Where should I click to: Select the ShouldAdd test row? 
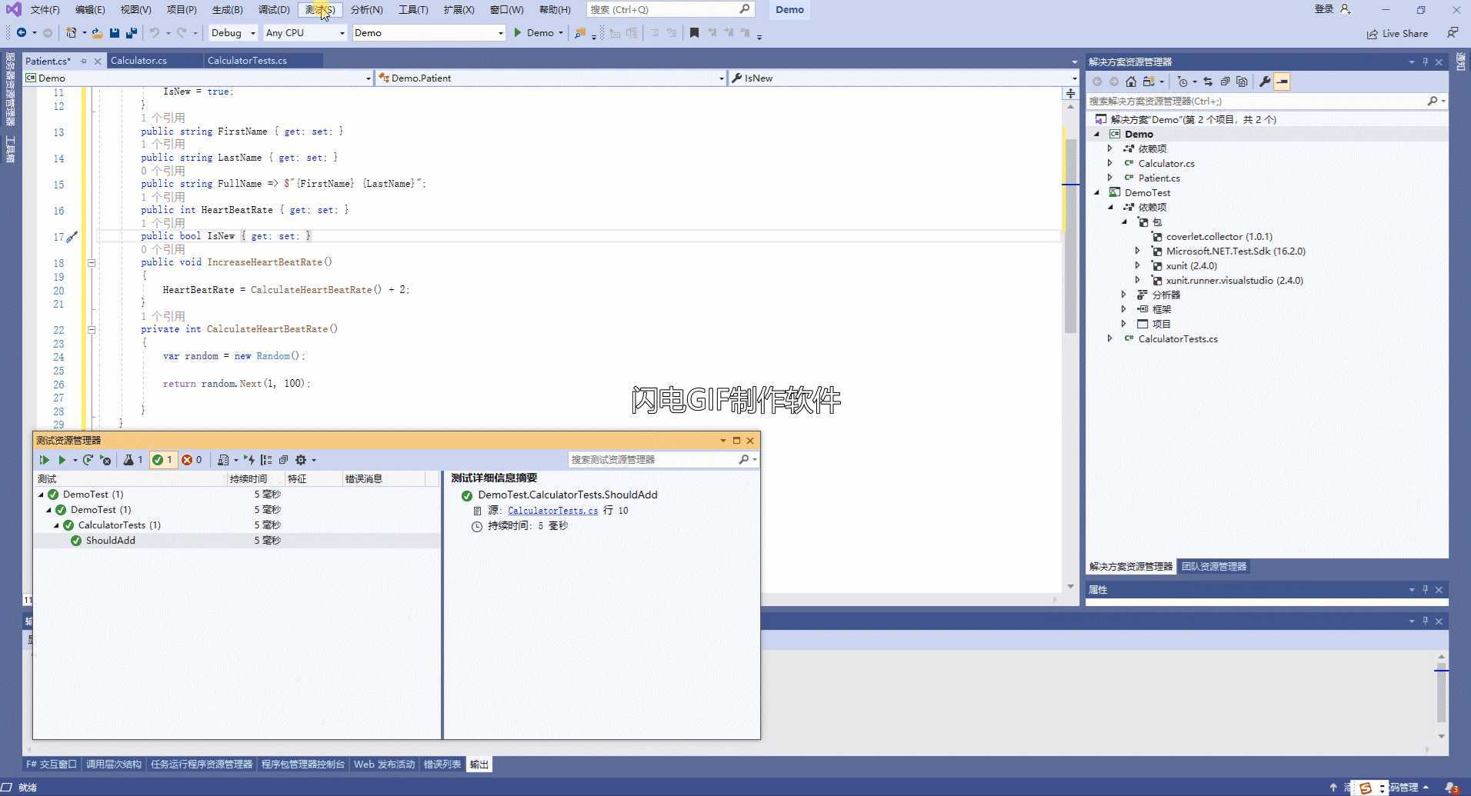[237, 541]
